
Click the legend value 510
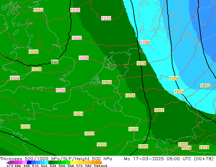click(35, 166)
